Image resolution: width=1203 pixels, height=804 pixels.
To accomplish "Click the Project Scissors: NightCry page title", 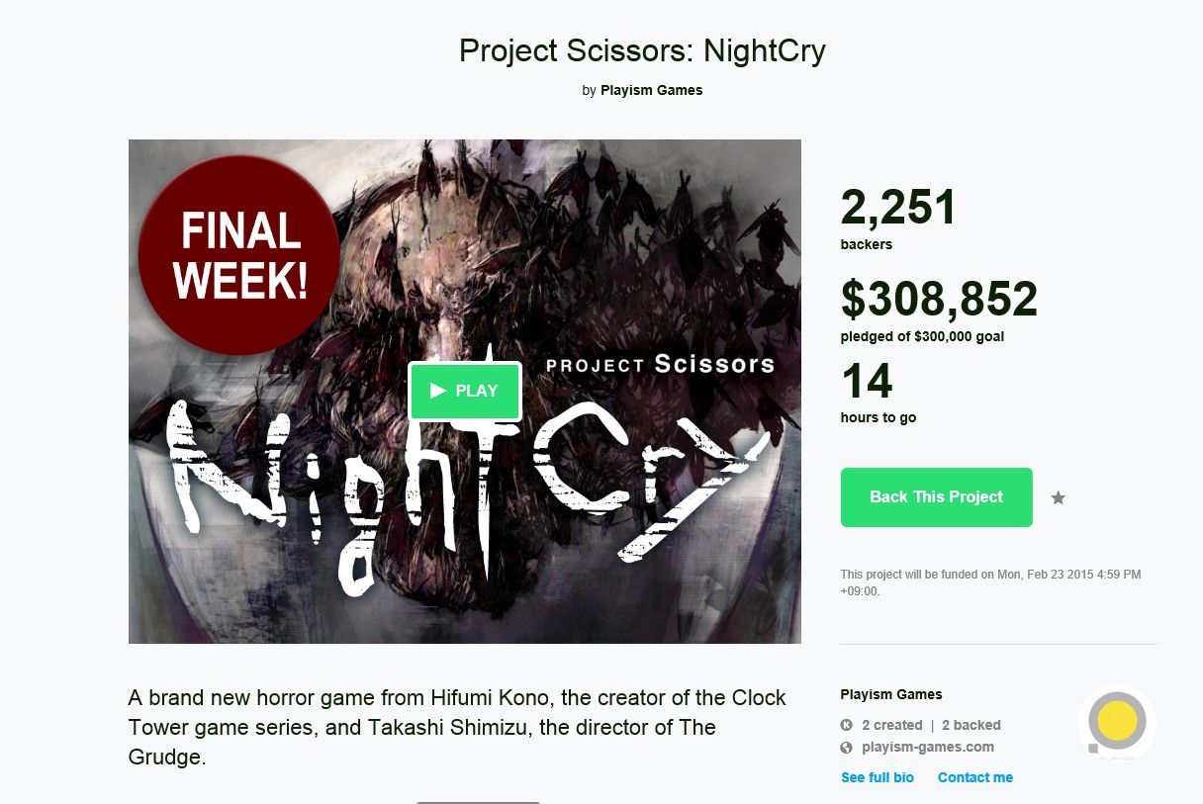I will pyautogui.click(x=642, y=50).
